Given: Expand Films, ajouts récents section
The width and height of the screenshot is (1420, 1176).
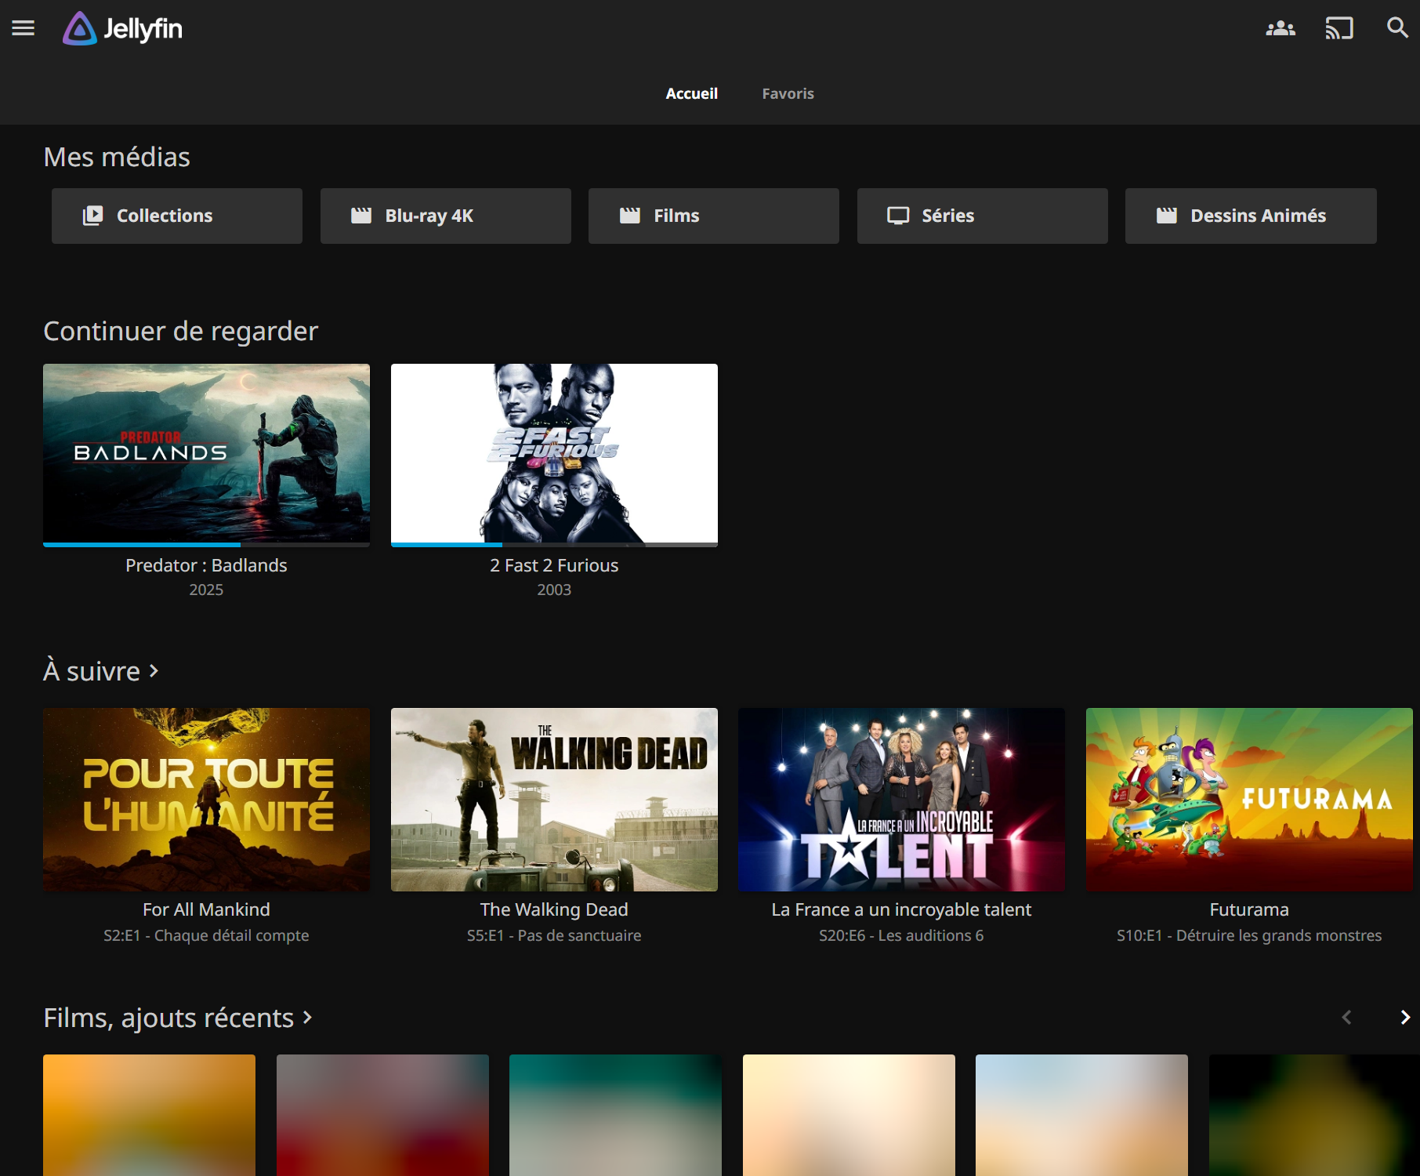Looking at the screenshot, I should point(178,1018).
